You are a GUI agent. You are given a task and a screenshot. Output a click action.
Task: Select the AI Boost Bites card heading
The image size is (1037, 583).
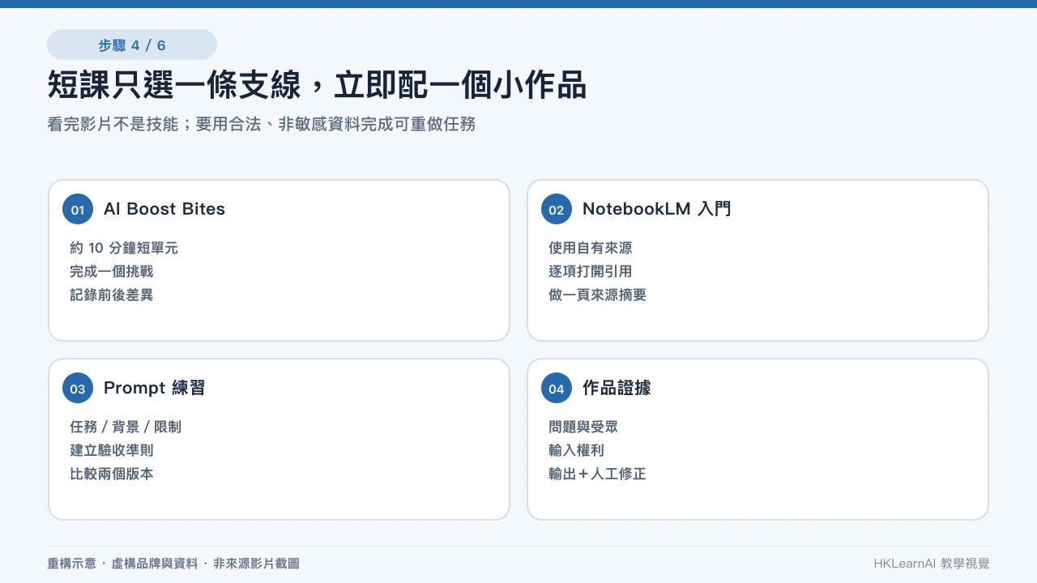164,209
